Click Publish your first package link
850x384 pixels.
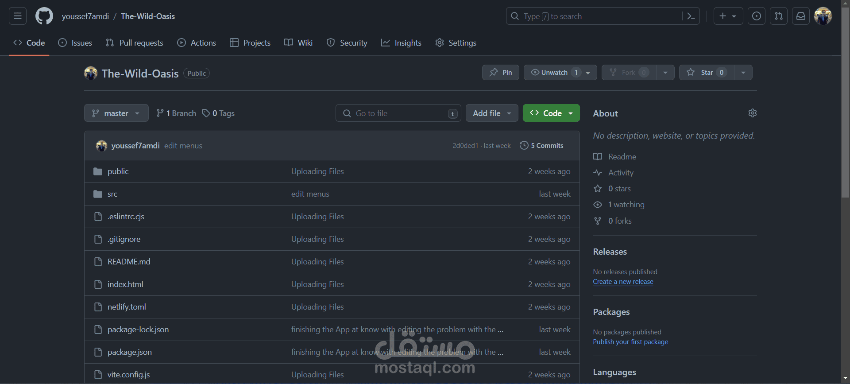point(630,342)
